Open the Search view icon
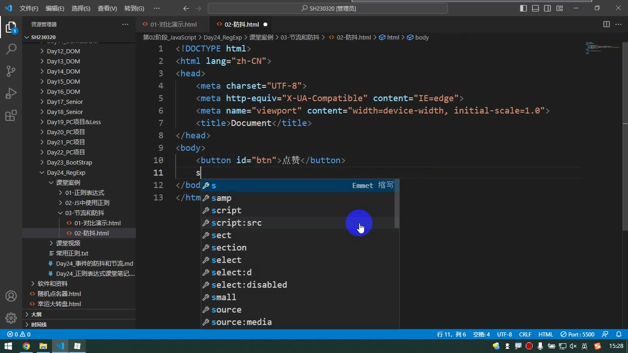 pyautogui.click(x=11, y=49)
